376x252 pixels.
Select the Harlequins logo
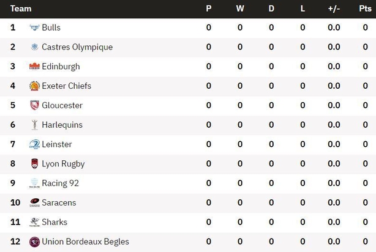click(34, 125)
